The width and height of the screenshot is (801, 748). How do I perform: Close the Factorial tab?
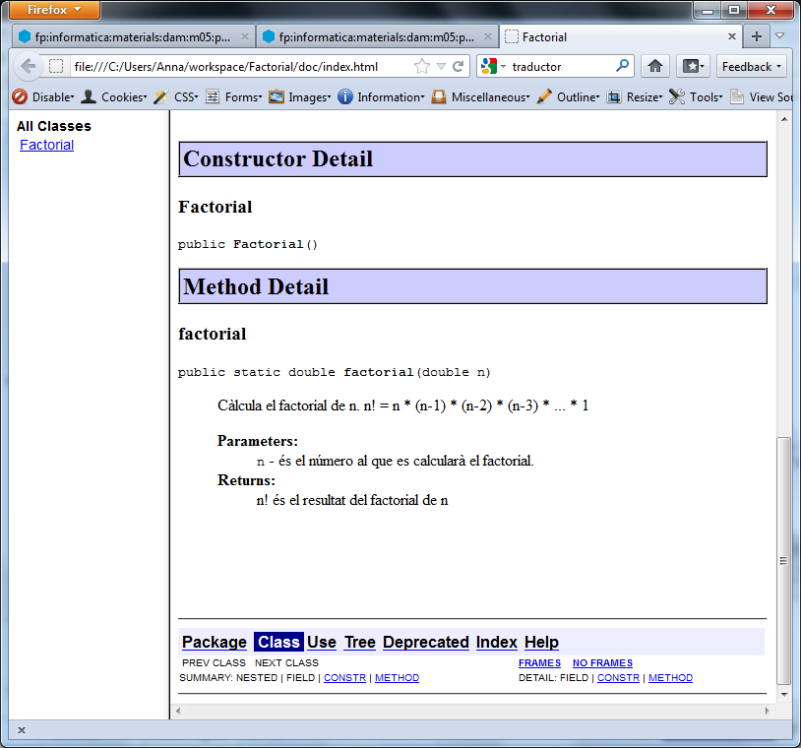[731, 36]
